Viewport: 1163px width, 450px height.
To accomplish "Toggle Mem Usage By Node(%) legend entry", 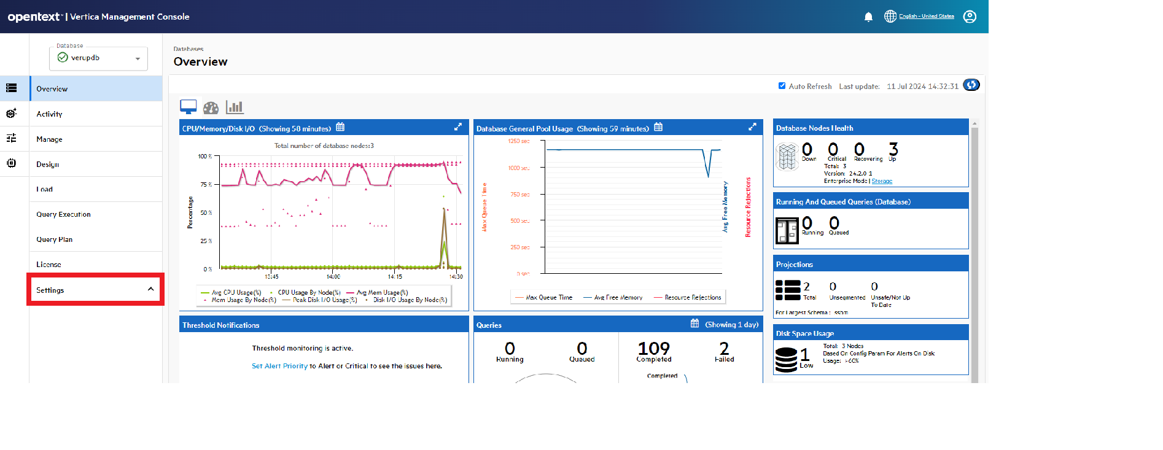I will [239, 300].
